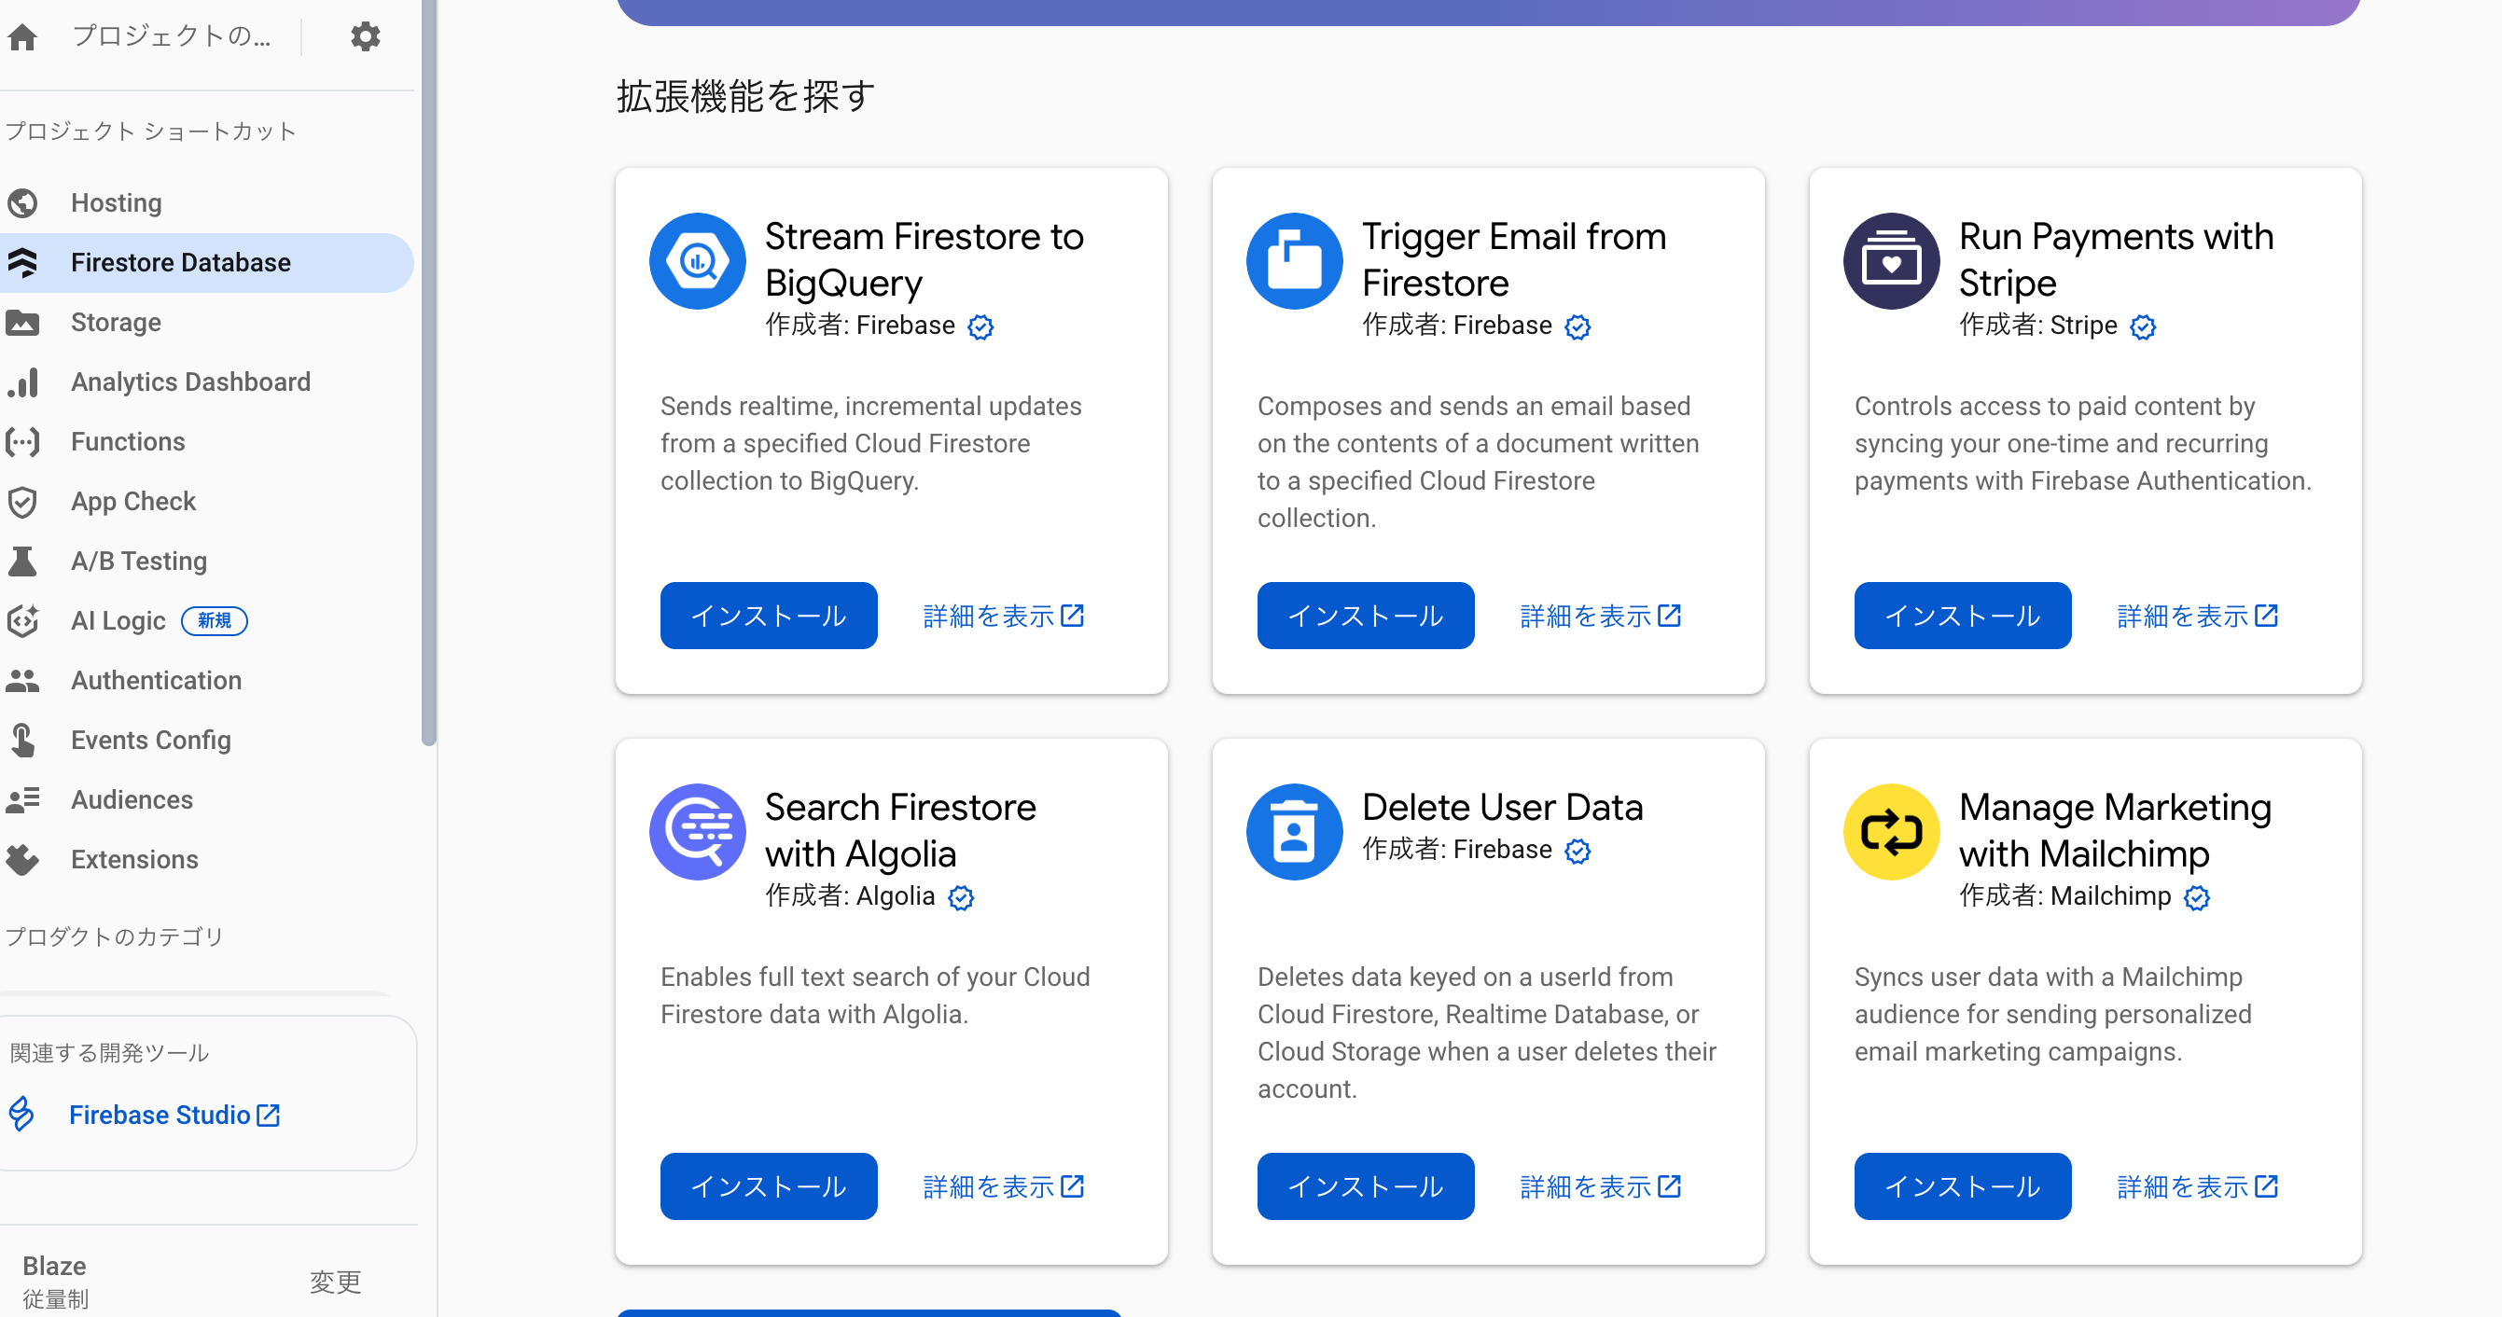
Task: Go to Authentication in the sidebar
Action: click(x=156, y=680)
